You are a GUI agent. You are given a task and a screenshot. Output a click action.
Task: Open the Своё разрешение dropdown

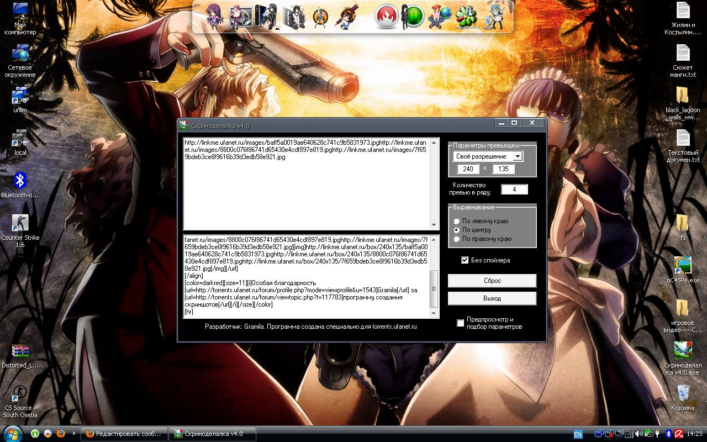pos(518,156)
